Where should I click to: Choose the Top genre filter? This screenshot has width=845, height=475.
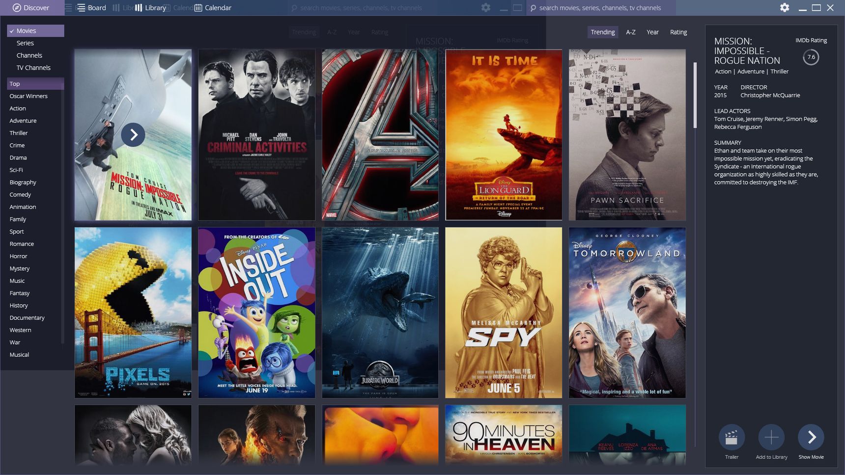(35, 84)
